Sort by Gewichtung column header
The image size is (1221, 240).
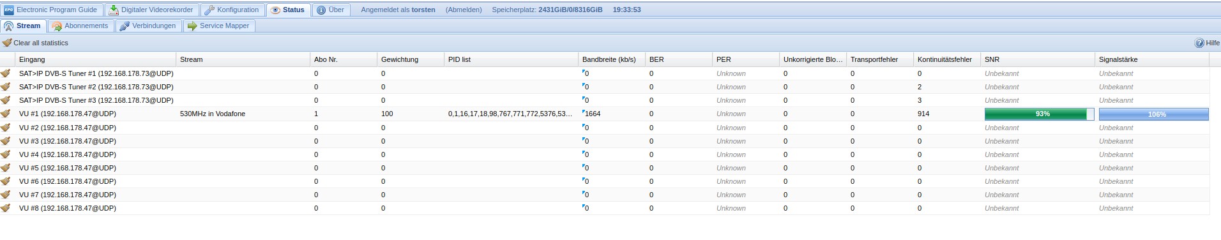[411, 59]
